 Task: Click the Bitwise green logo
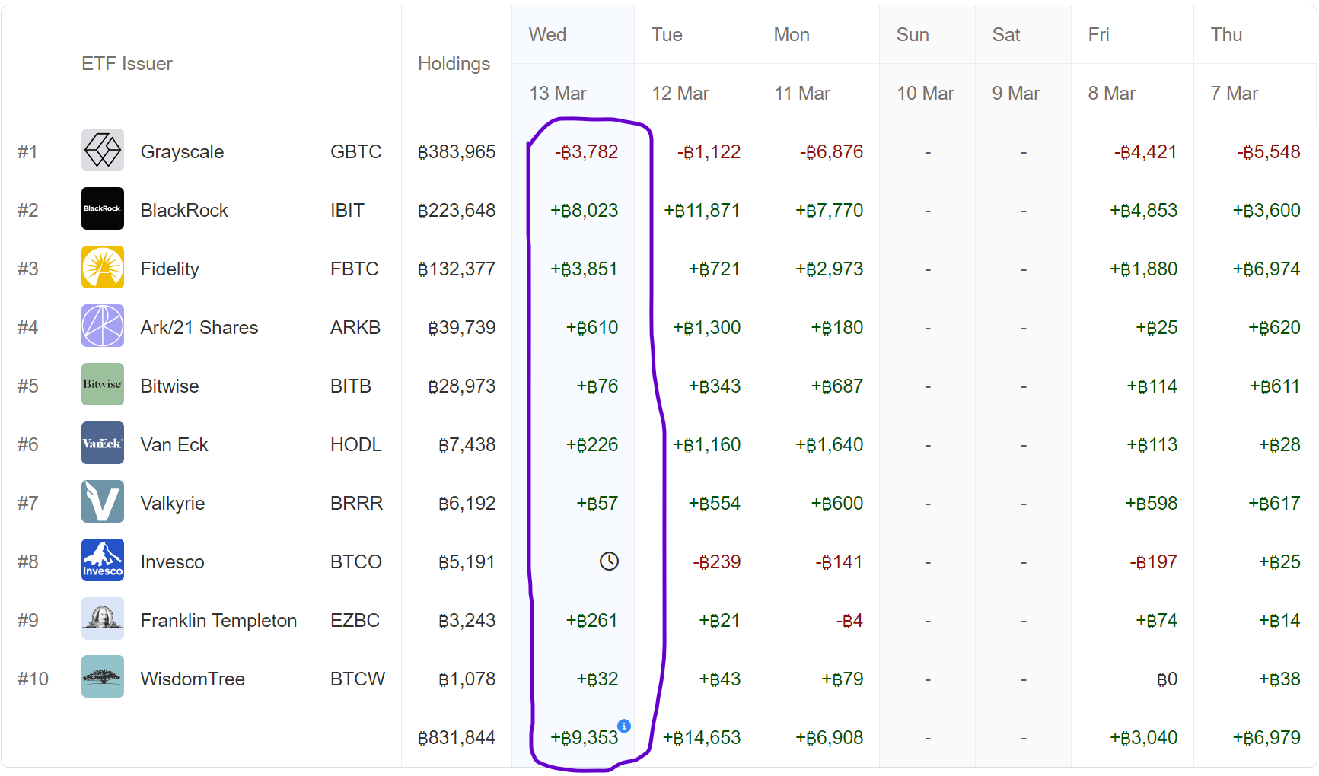pyautogui.click(x=103, y=384)
